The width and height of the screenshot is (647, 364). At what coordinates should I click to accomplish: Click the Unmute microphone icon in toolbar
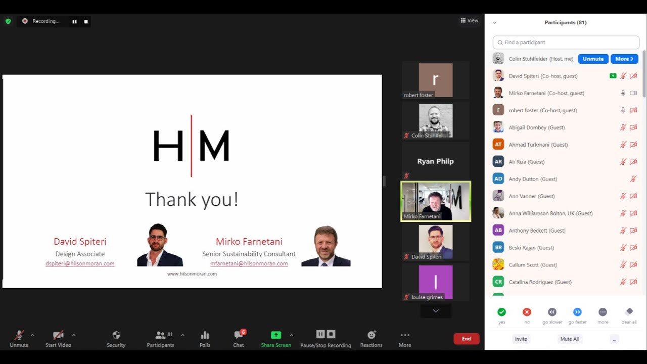pos(19,335)
